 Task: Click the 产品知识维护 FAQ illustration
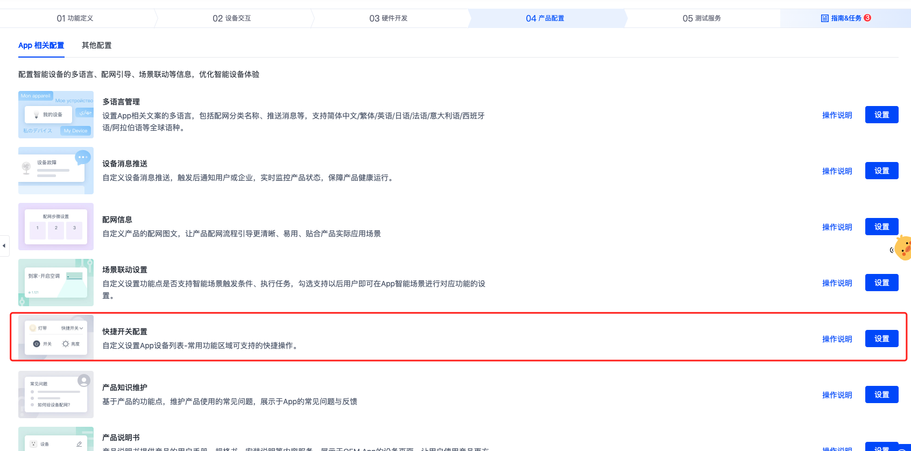(56, 394)
